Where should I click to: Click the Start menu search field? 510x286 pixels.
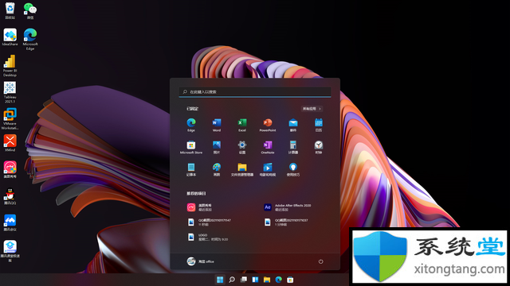click(x=255, y=92)
